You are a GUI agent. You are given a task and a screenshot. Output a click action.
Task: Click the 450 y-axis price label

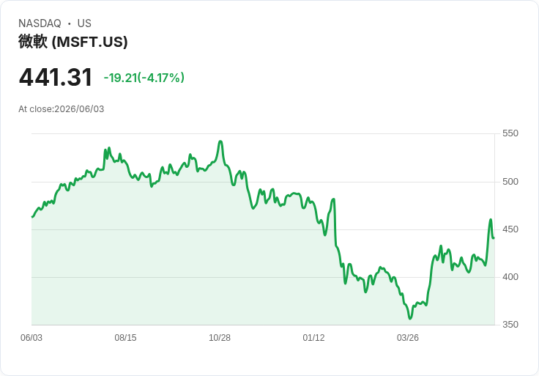(510, 229)
